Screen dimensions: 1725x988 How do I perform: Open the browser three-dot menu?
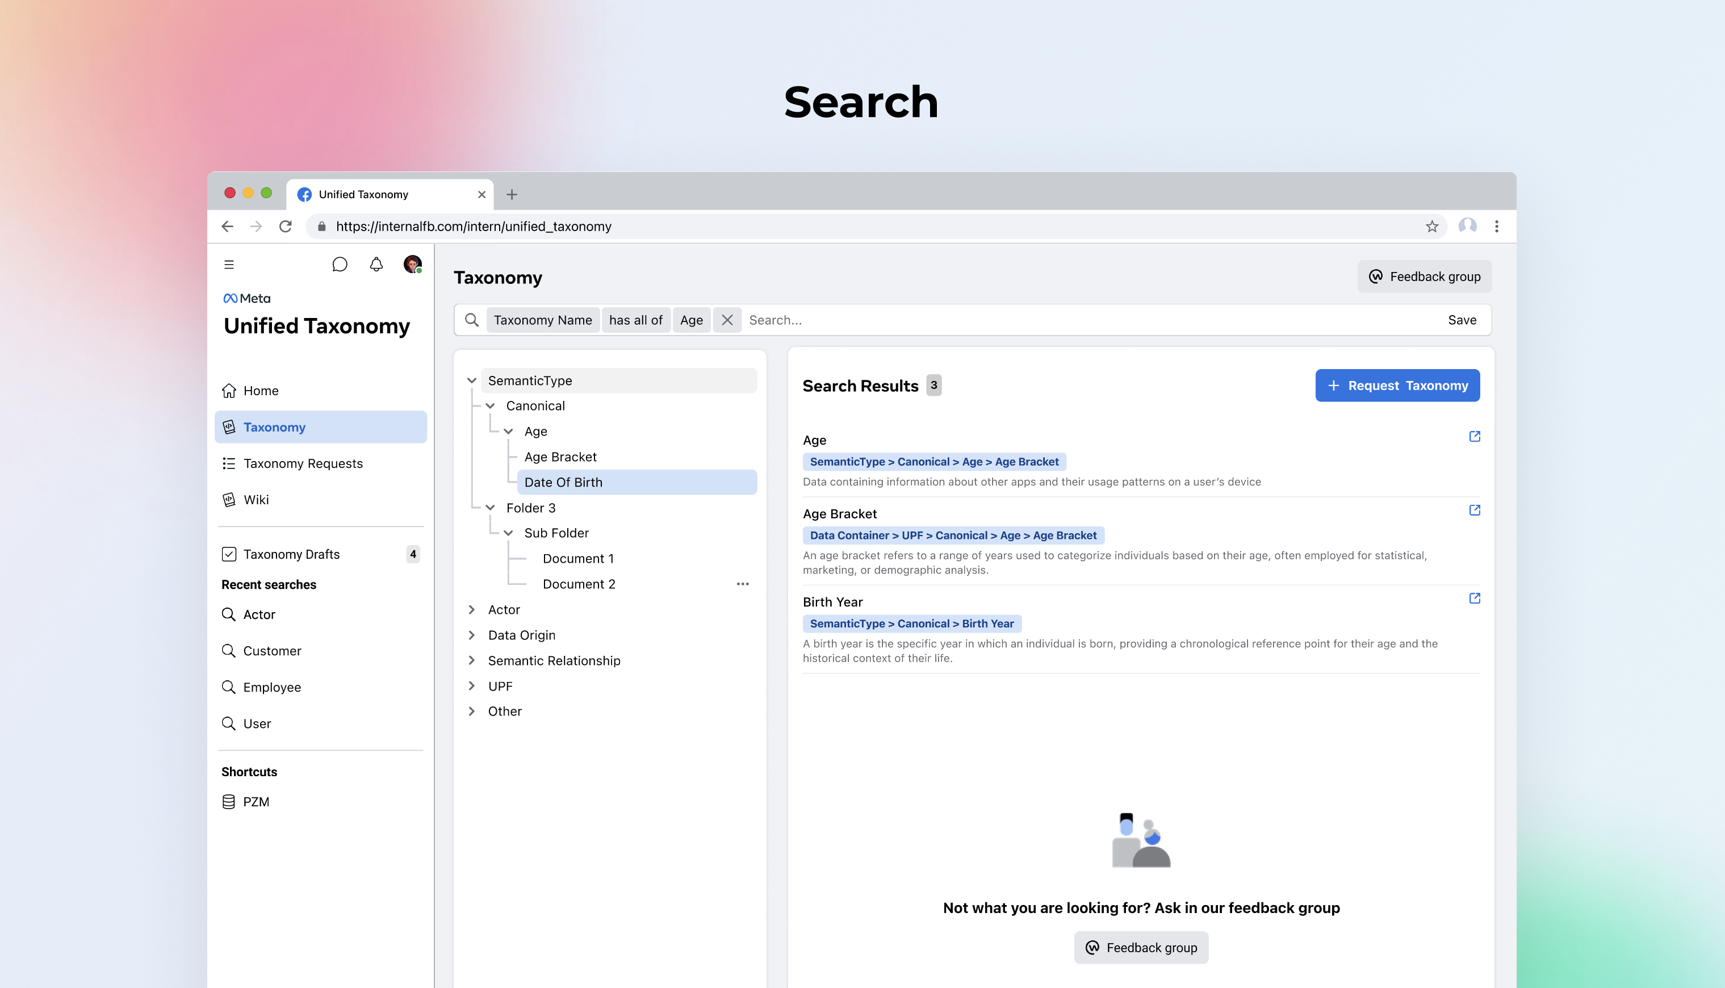pyautogui.click(x=1496, y=226)
